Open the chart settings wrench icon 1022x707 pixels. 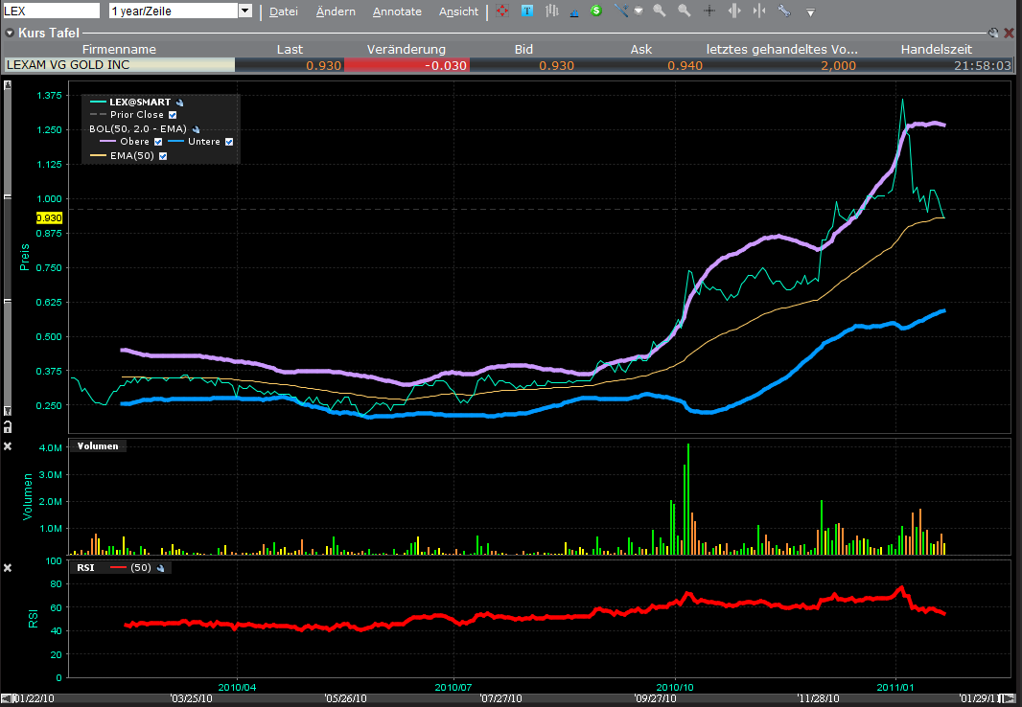coord(784,11)
